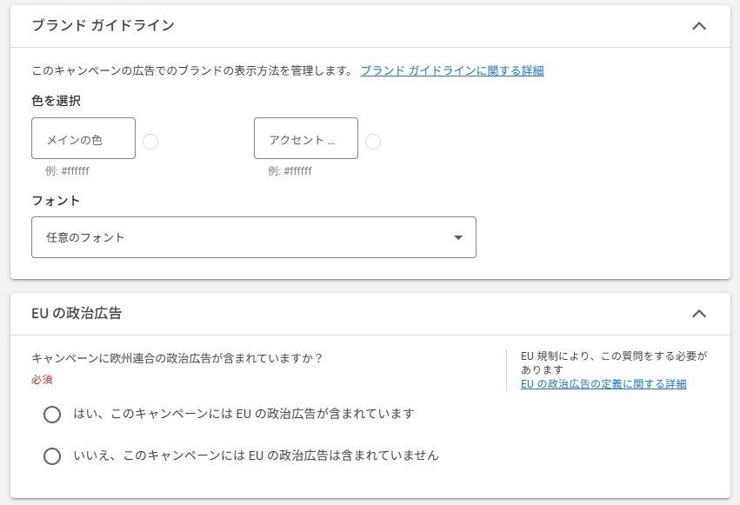
Task: Click the フォント section label
Action: [x=56, y=201]
